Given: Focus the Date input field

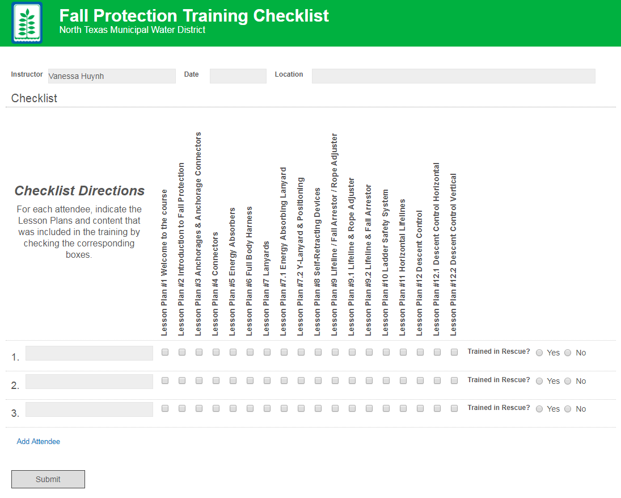Looking at the screenshot, I should [x=238, y=76].
